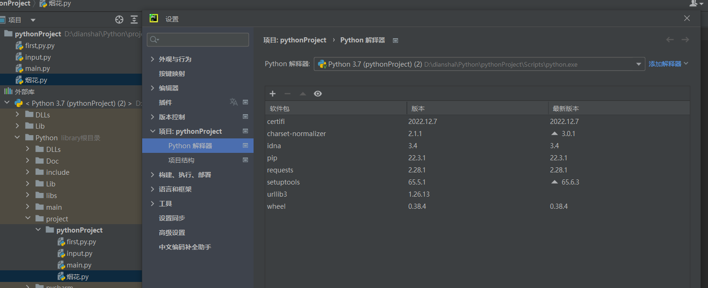Click the Uninstall package minus icon

(288, 94)
